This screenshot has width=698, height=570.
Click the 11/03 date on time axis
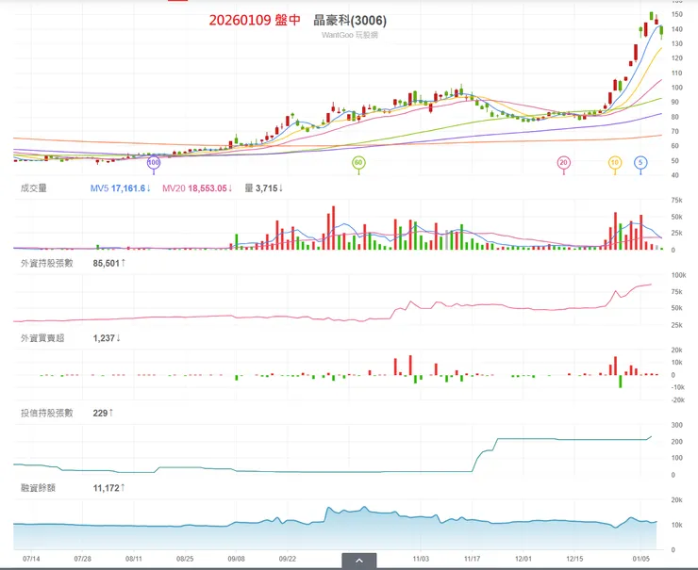tap(421, 559)
